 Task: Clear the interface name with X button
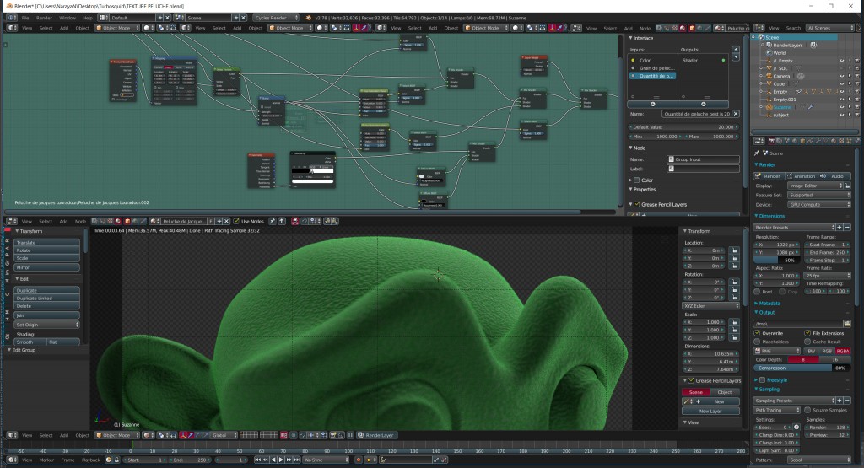[736, 114]
